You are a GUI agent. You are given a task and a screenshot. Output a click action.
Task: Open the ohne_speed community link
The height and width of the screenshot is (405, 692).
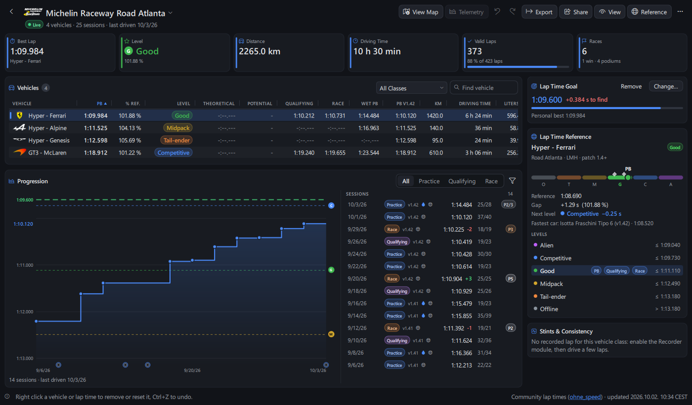(x=586, y=397)
